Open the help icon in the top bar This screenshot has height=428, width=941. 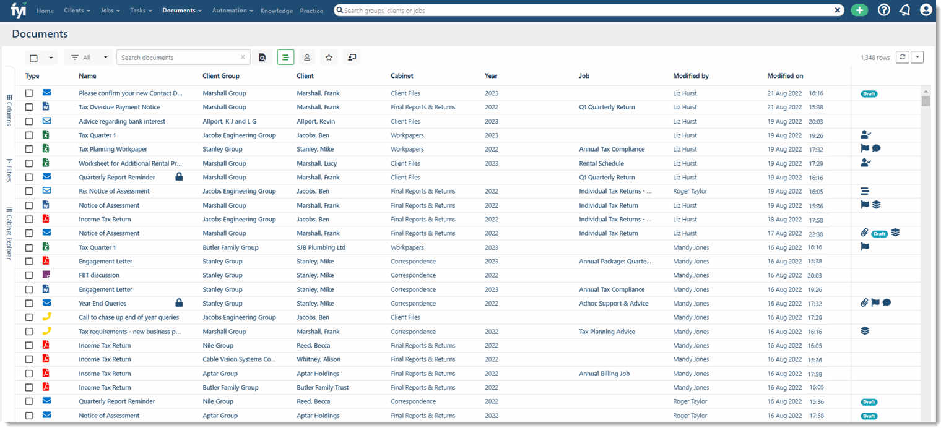point(883,10)
